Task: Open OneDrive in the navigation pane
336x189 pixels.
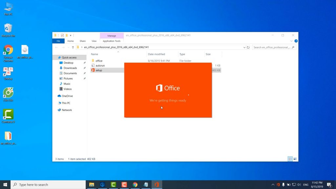Action: tap(67, 96)
